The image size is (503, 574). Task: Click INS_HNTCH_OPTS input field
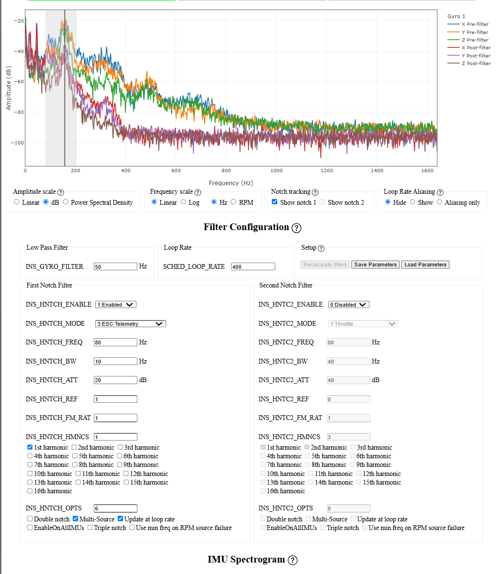[x=115, y=508]
